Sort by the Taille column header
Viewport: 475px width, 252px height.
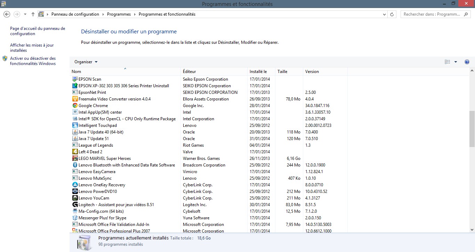(289, 71)
